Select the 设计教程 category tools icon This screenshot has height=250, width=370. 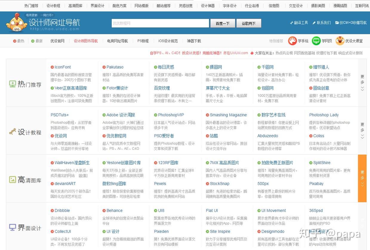click(x=13, y=132)
